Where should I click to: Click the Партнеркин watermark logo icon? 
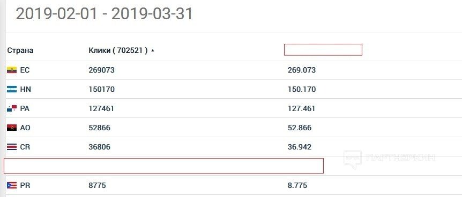pos(352,159)
